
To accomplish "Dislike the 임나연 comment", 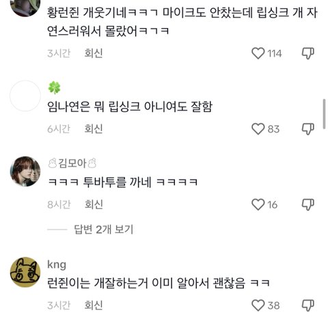I will [308, 129].
